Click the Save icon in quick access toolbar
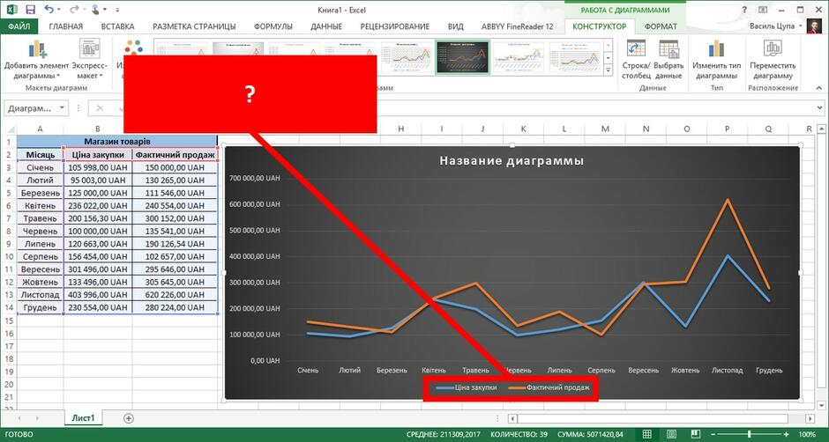Screen dimensions: 829x442 click(31, 10)
